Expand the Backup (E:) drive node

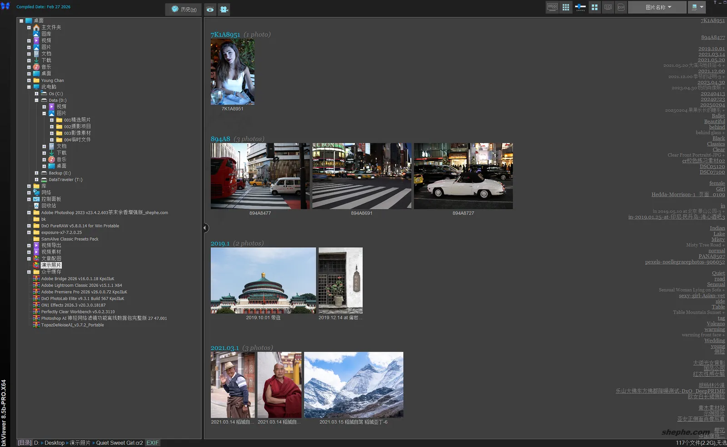(37, 173)
